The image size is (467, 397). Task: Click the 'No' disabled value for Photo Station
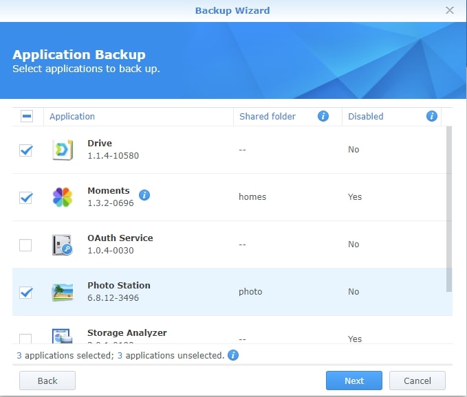(354, 291)
